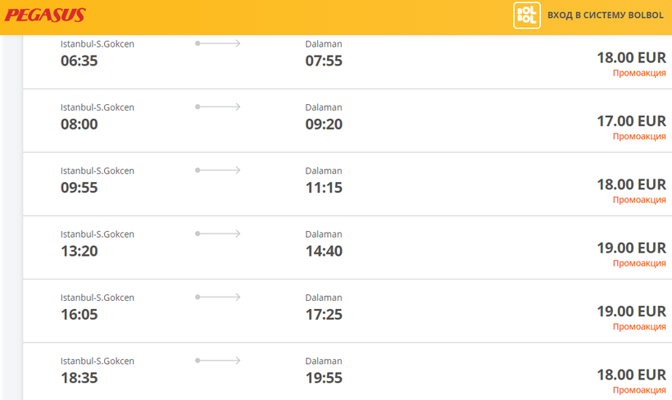Select the 17.00 EUR fare
This screenshot has height=400, width=672.
click(631, 121)
